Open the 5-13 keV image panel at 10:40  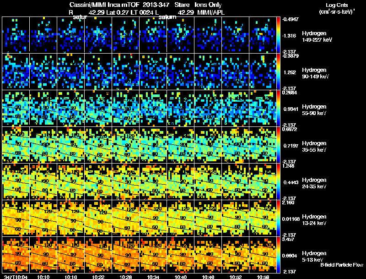pos(181,255)
